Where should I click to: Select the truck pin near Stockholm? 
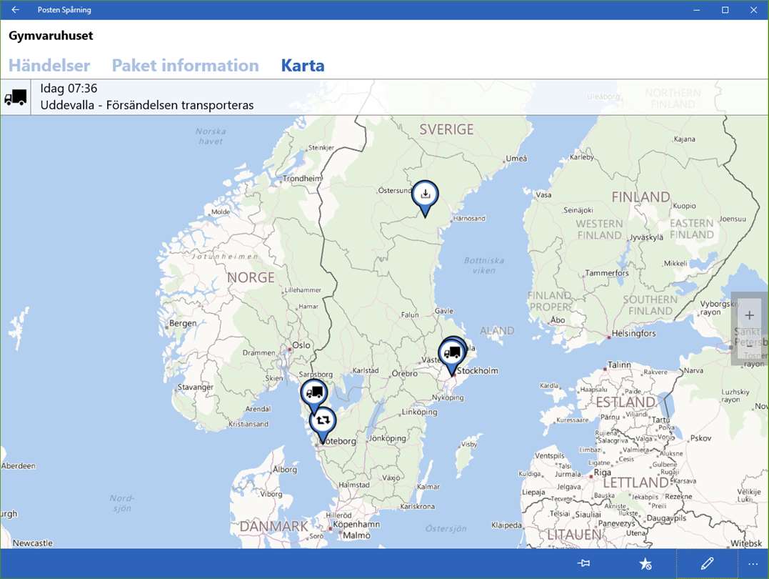point(451,355)
